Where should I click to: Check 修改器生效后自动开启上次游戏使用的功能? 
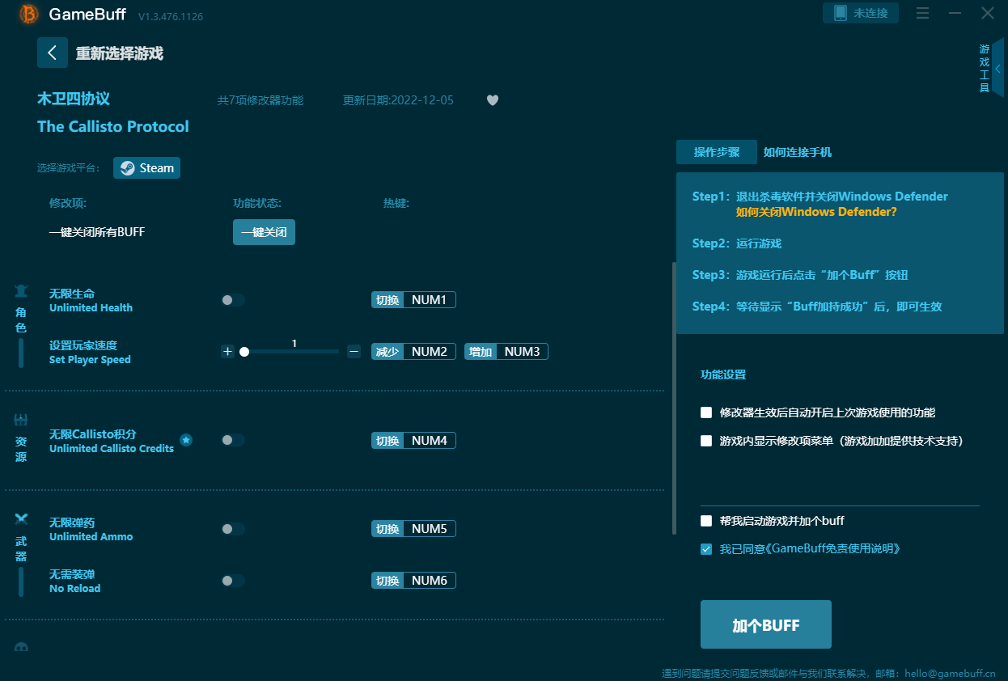click(x=706, y=412)
